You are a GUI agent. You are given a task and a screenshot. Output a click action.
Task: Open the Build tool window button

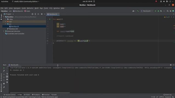tap(54, 95)
